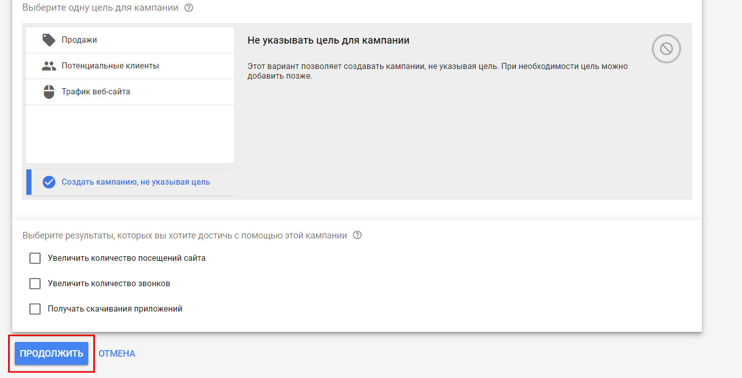Select Создать кампанию, не указывая цель
This screenshot has height=378, width=742.
point(135,182)
